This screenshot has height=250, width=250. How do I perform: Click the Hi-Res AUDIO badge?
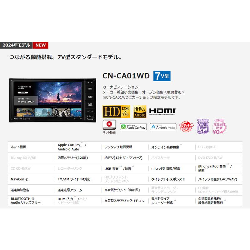coord(139,112)
